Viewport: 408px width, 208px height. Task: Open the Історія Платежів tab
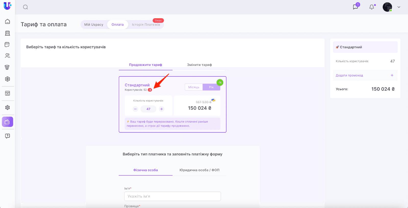point(146,25)
